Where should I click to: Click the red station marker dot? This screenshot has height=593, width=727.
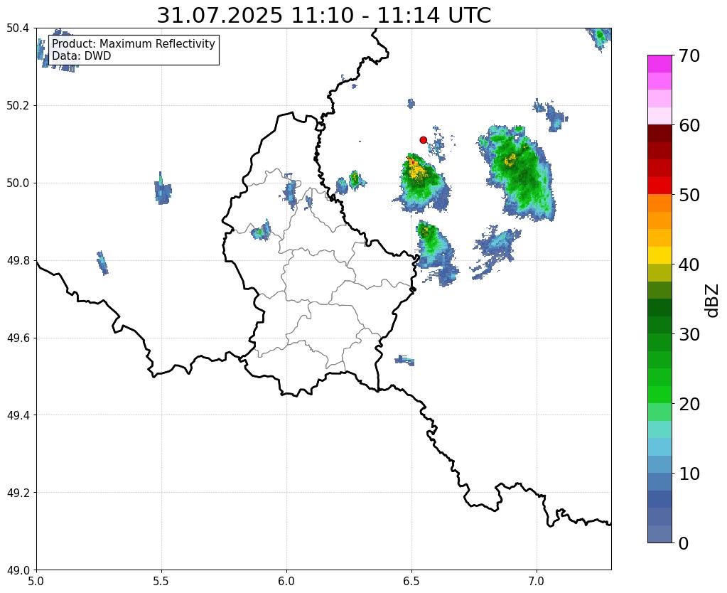pos(423,140)
